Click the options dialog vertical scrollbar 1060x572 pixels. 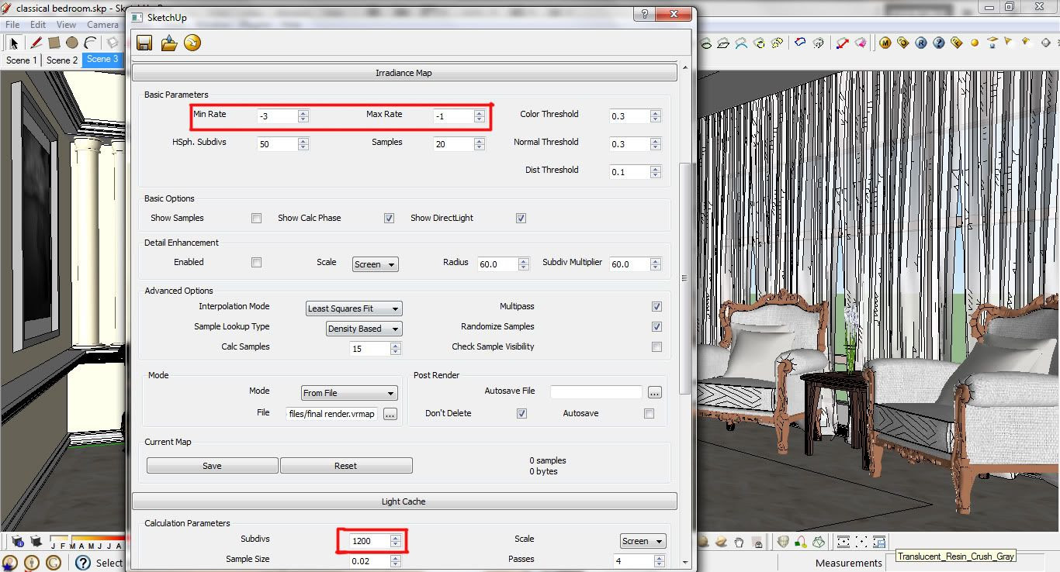[x=684, y=278]
